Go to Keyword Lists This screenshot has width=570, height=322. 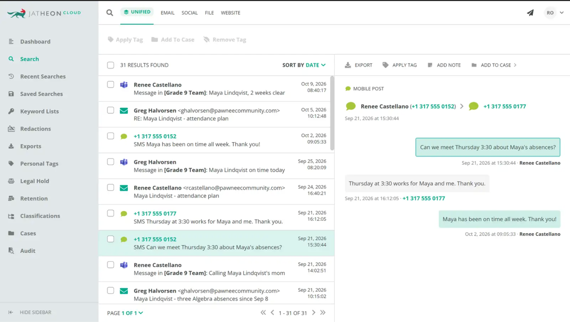(x=39, y=111)
